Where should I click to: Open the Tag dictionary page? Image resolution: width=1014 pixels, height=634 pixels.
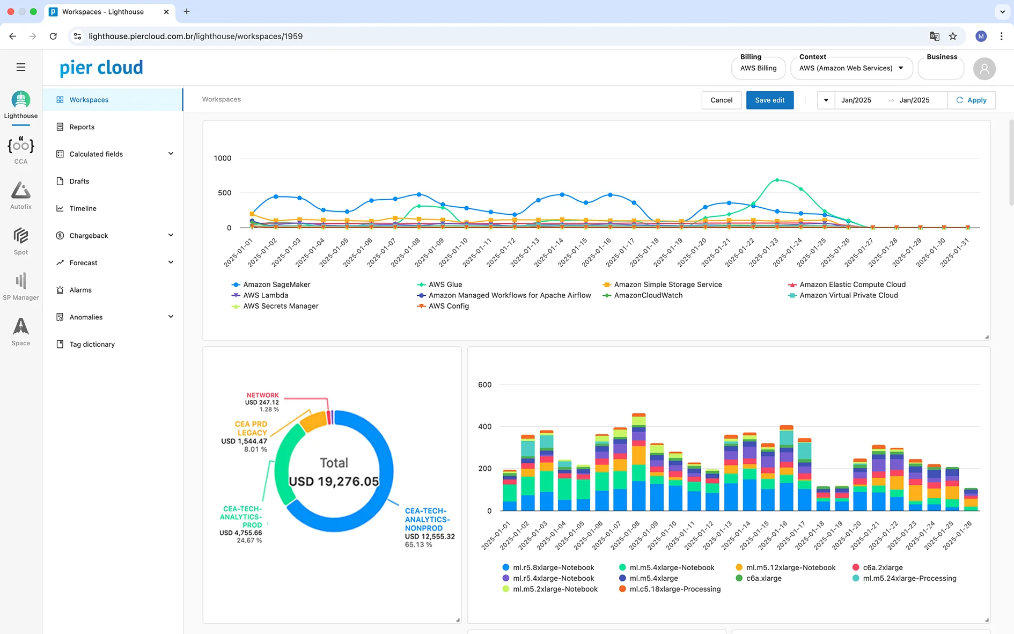coord(92,344)
